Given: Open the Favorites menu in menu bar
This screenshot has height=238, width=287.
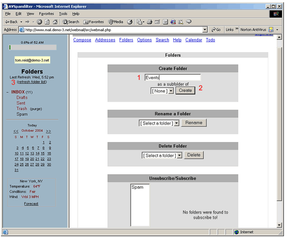Looking at the screenshot, I should [x=47, y=13].
